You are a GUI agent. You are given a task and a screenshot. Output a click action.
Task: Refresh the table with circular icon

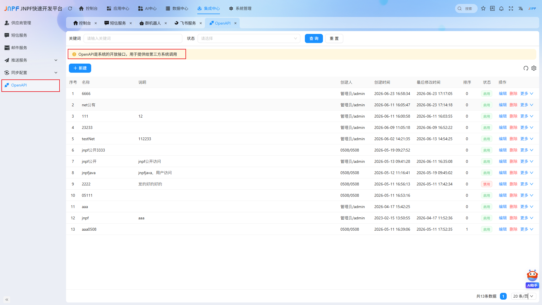click(526, 68)
